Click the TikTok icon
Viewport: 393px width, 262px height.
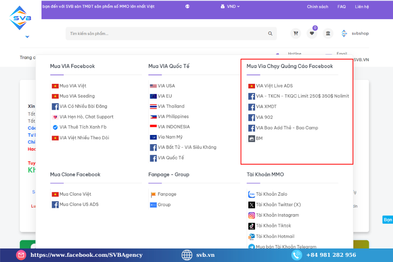252,226
